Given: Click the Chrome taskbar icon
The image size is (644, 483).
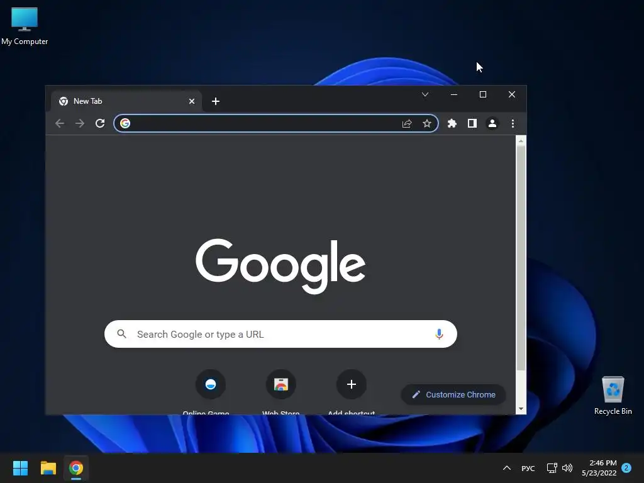Looking at the screenshot, I should [x=76, y=468].
